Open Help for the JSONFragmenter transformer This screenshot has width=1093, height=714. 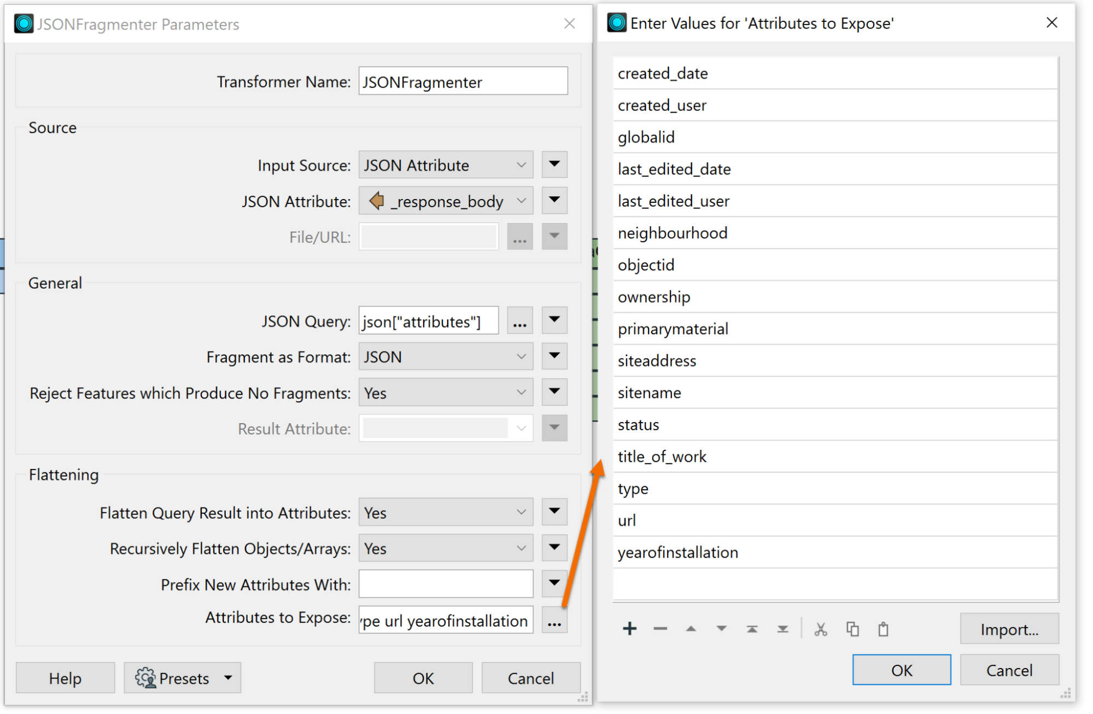[x=65, y=678]
